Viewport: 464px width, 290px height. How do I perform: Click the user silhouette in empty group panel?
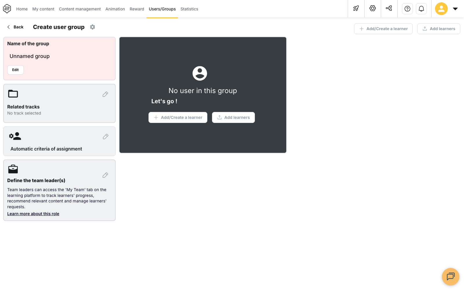200,73
